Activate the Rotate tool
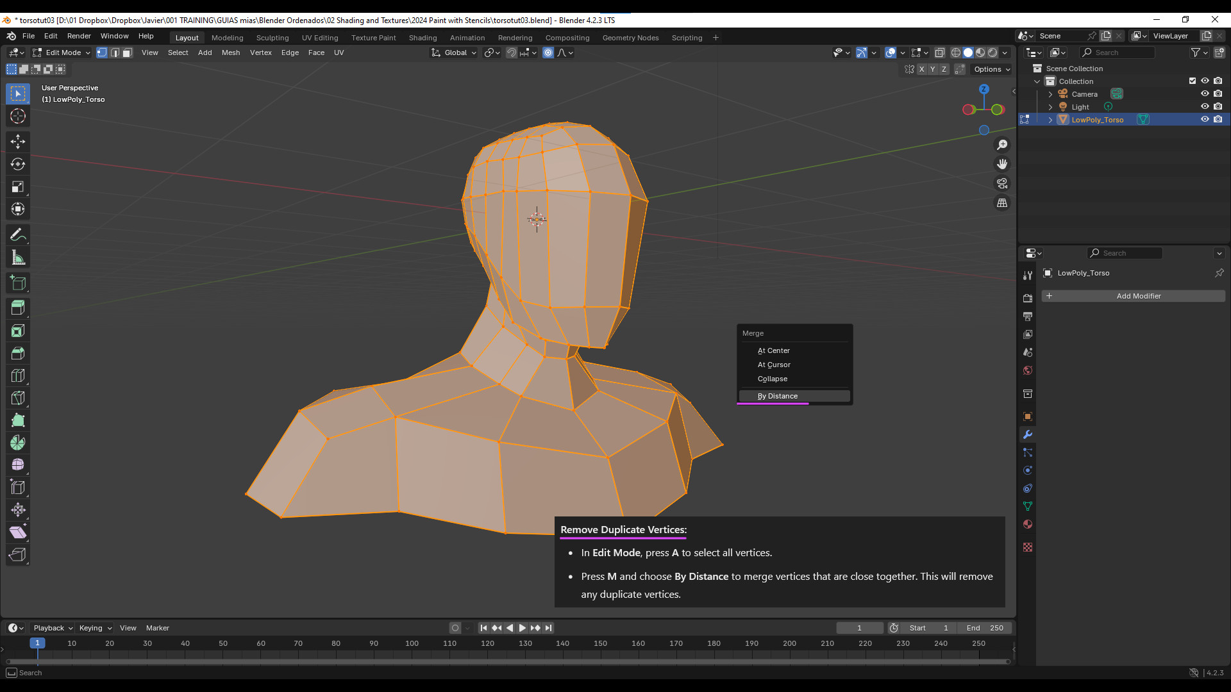The width and height of the screenshot is (1231, 692). (18, 164)
